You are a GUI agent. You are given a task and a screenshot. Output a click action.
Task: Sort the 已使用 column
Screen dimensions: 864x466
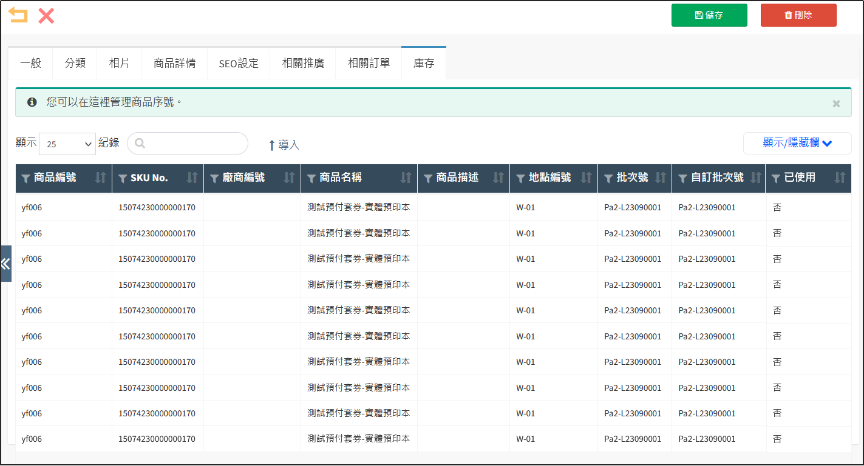[x=840, y=178]
